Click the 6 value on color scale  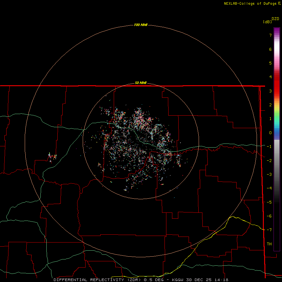tap(270, 49)
